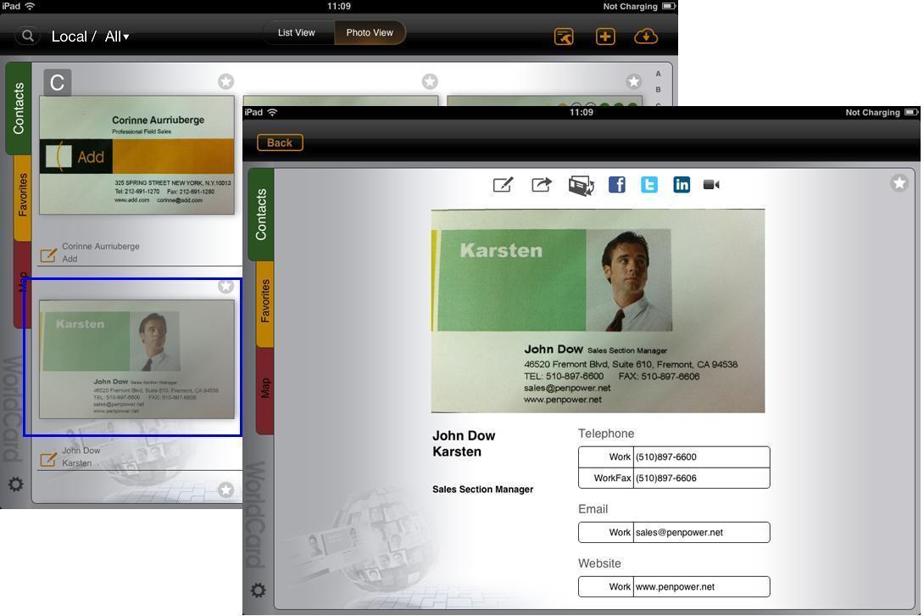Switch to List View
This screenshot has height=616, width=924.
tap(297, 33)
